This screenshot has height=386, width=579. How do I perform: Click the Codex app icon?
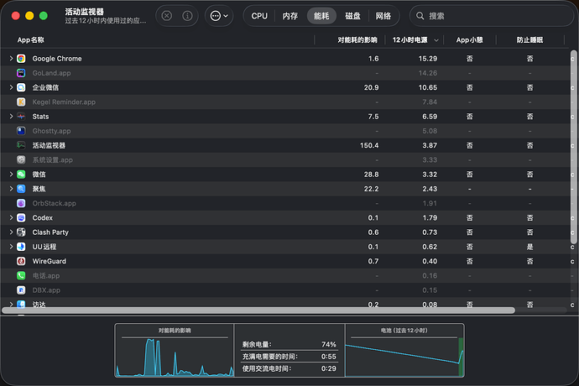click(21, 217)
